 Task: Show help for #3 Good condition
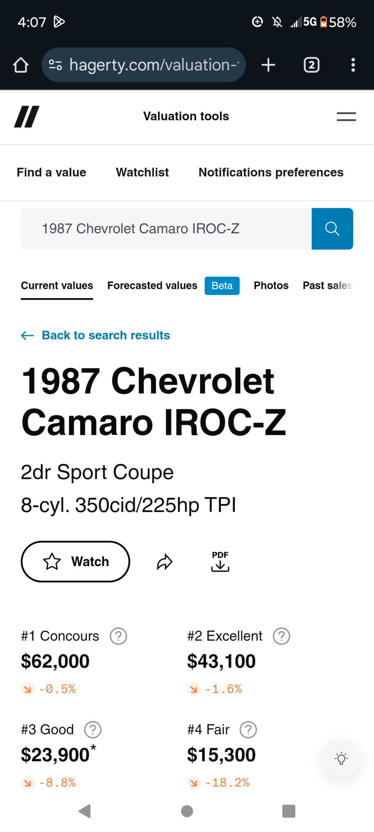click(93, 730)
